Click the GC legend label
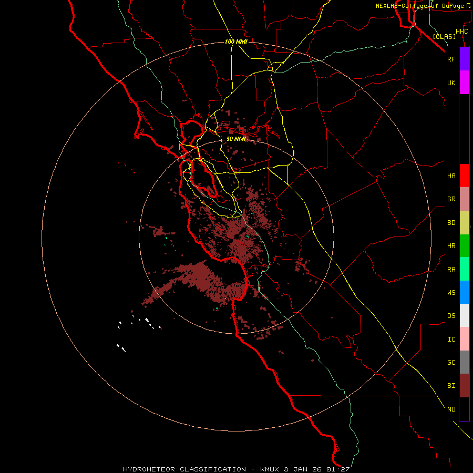This screenshot has width=473, height=473. pyautogui.click(x=451, y=363)
